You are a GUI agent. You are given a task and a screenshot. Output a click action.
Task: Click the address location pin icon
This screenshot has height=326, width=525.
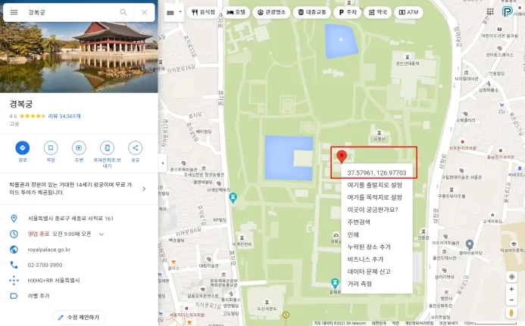click(x=14, y=219)
